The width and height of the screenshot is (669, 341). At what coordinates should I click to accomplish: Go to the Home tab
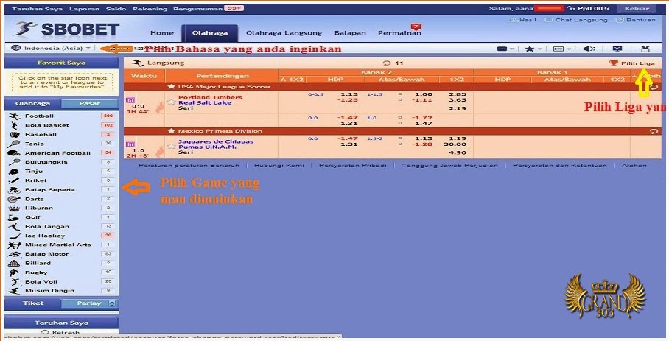click(x=162, y=33)
